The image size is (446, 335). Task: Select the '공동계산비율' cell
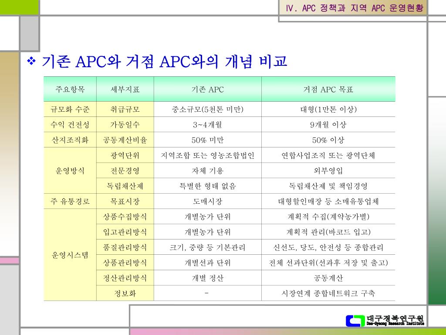(125, 140)
